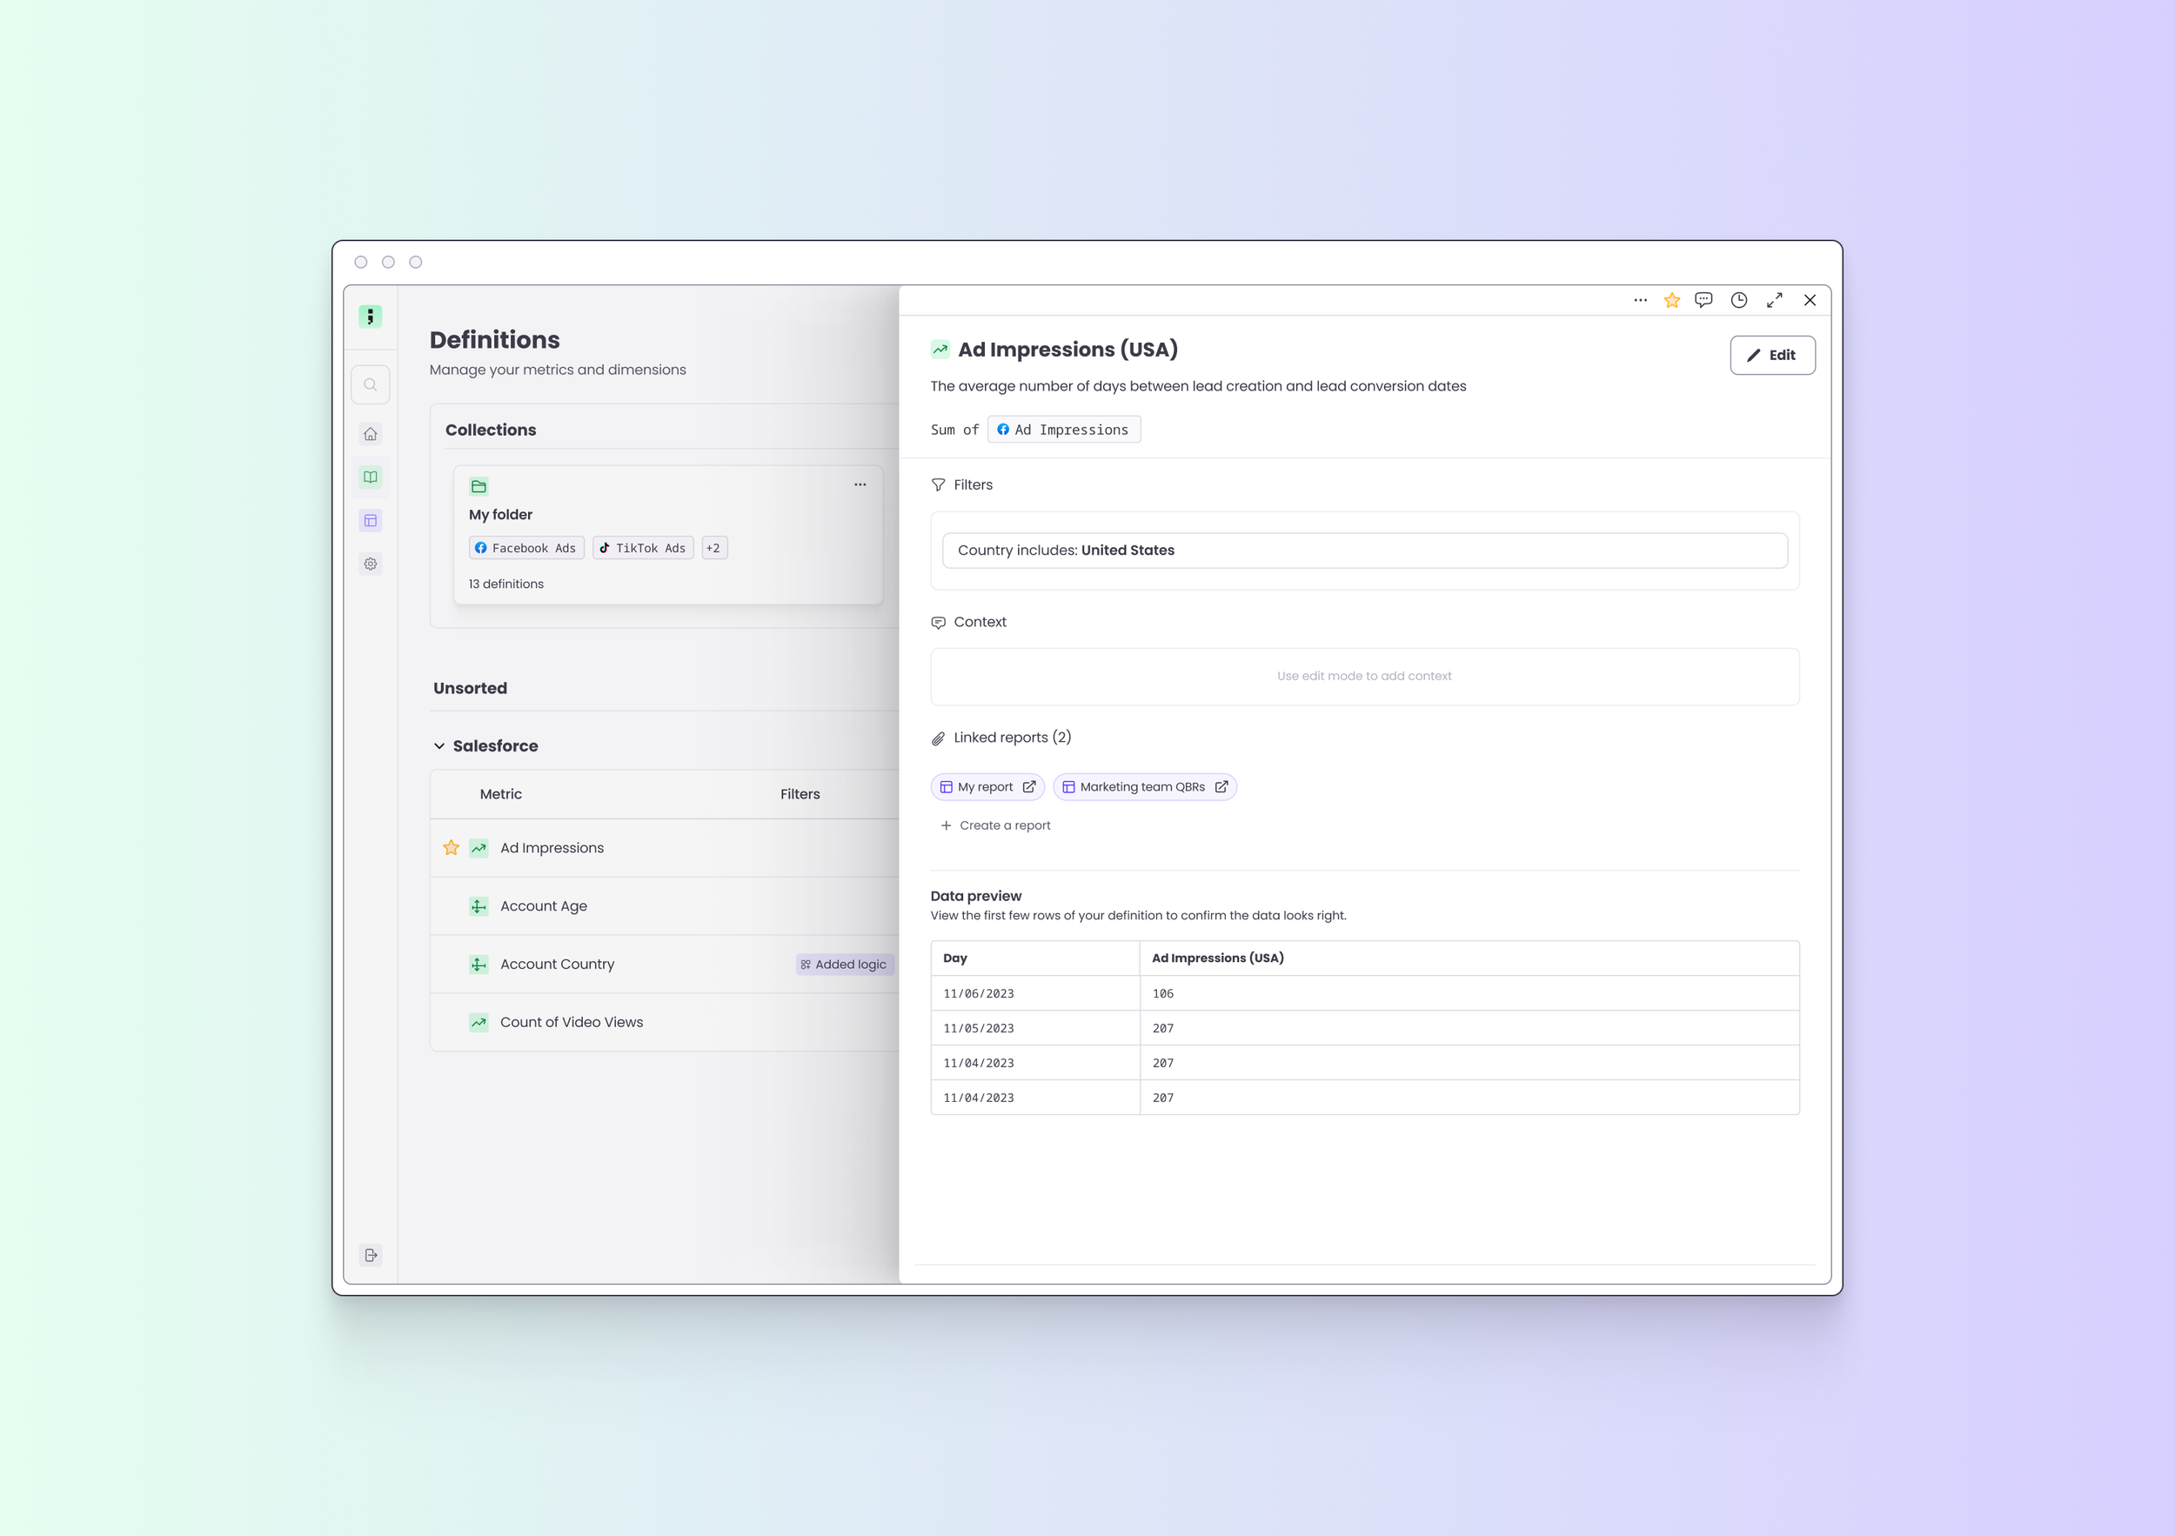Open the search icon in sidebar

click(371, 384)
